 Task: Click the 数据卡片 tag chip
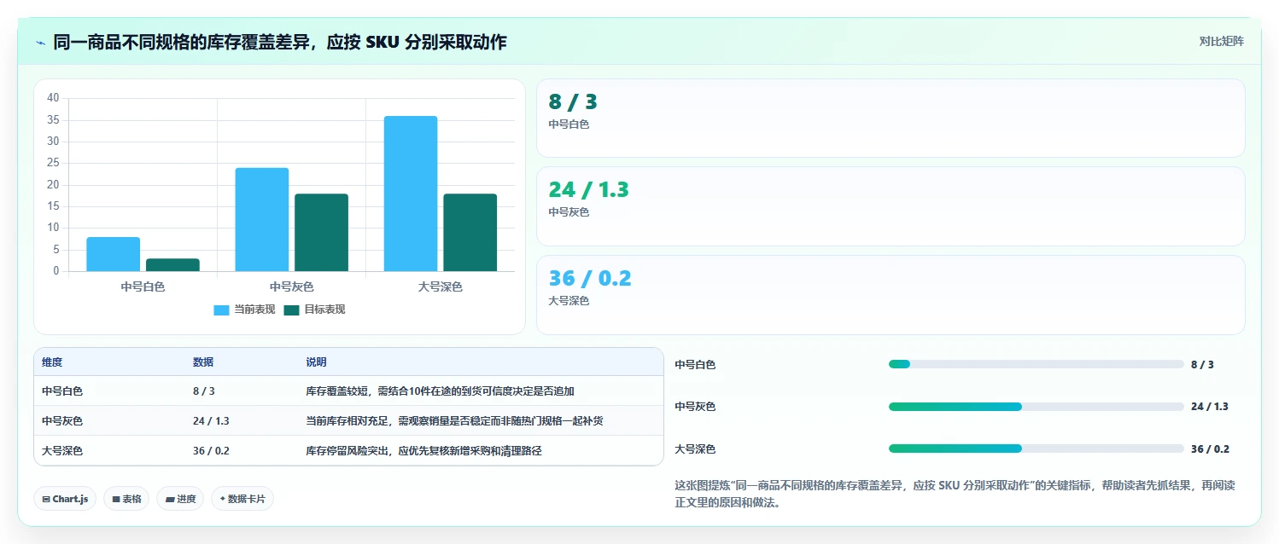pos(242,499)
